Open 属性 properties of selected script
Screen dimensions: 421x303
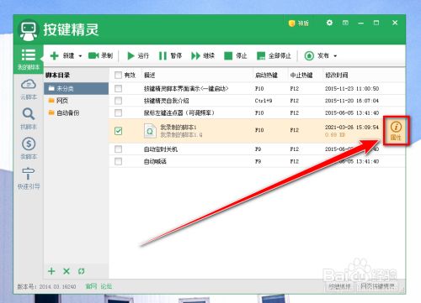pos(396,131)
